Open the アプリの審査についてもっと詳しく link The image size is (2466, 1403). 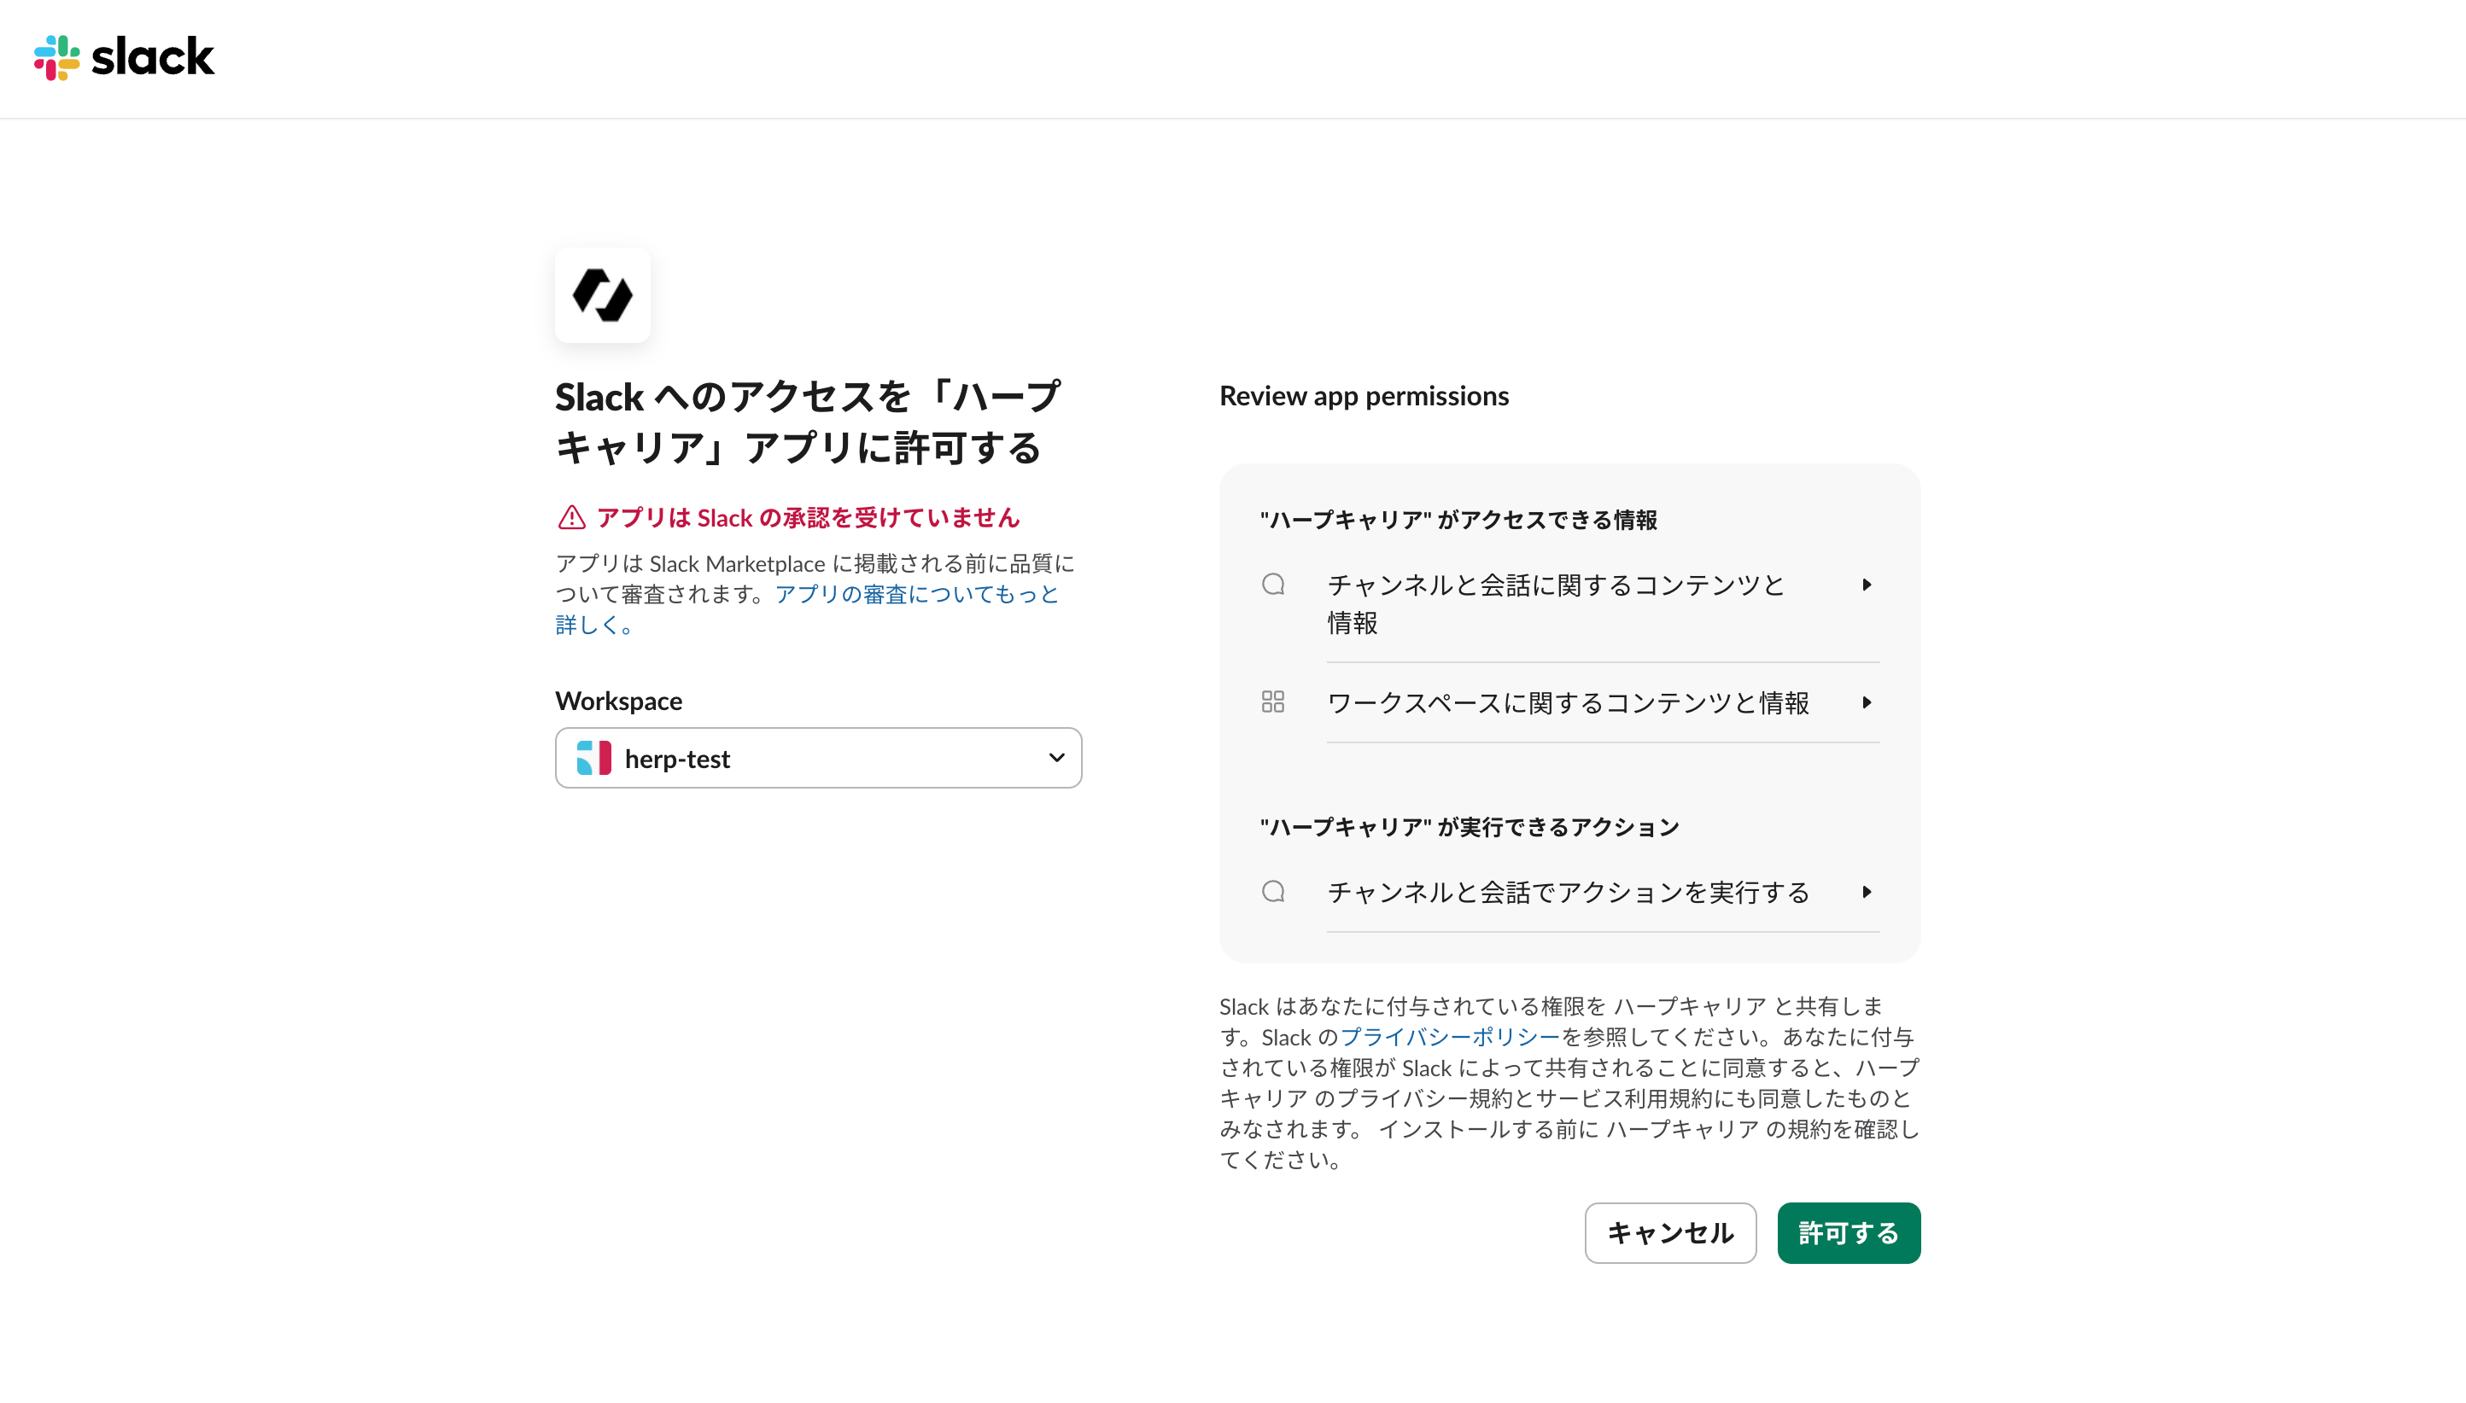[x=916, y=595]
